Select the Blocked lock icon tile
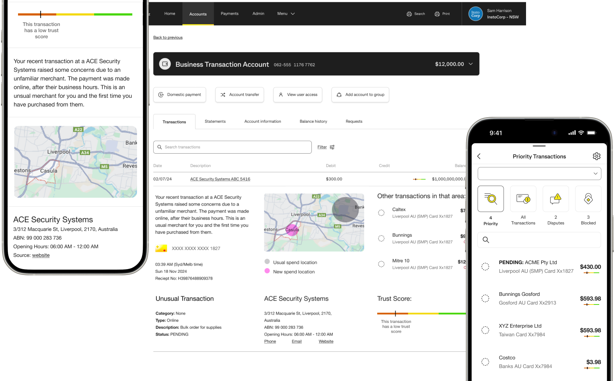 pos(588,199)
